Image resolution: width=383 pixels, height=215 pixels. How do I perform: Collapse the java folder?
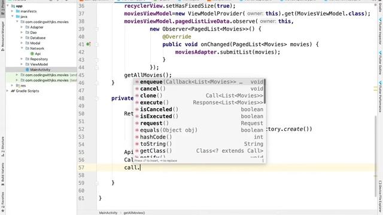point(12,17)
